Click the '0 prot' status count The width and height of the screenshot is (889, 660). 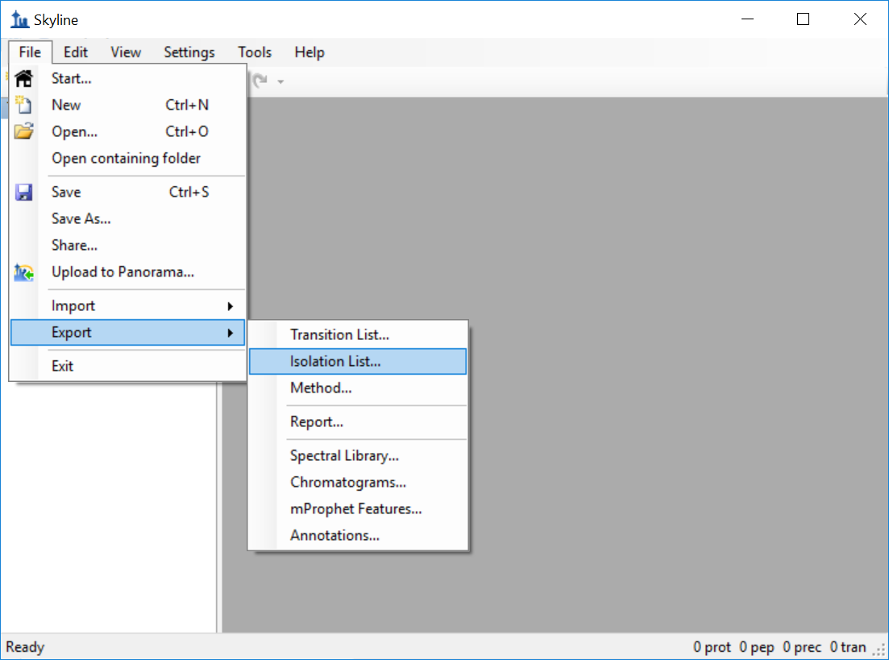pyautogui.click(x=712, y=647)
